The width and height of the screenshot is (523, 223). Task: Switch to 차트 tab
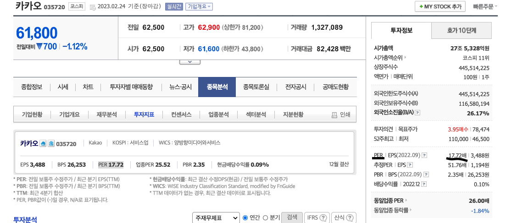[88, 87]
